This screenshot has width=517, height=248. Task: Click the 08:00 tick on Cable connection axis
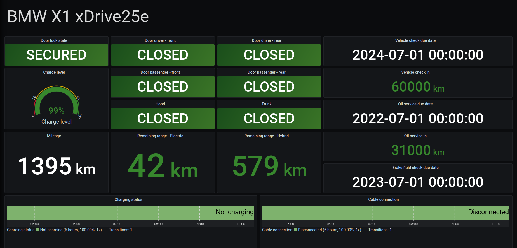tap(413, 224)
